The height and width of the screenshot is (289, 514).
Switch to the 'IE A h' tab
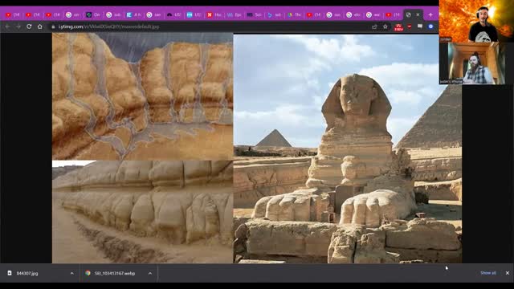point(133,14)
